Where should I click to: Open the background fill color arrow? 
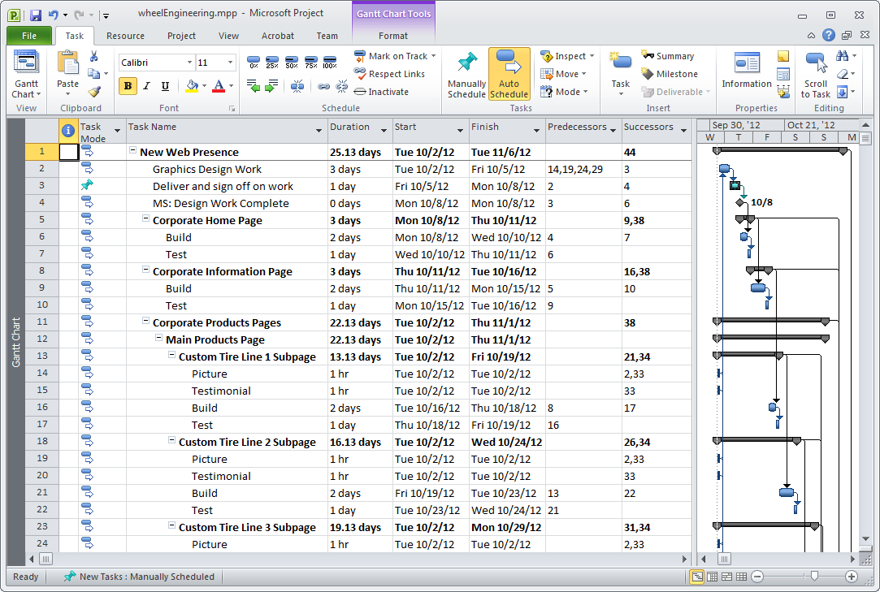(x=204, y=86)
